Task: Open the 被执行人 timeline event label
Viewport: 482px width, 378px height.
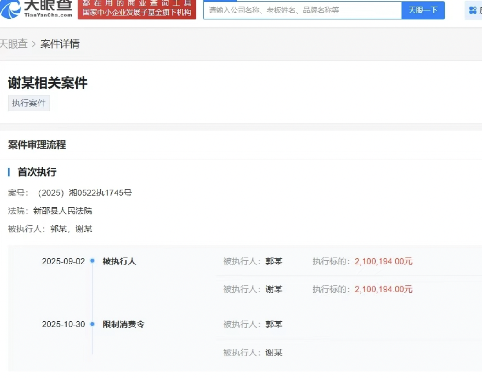Action: coord(119,261)
